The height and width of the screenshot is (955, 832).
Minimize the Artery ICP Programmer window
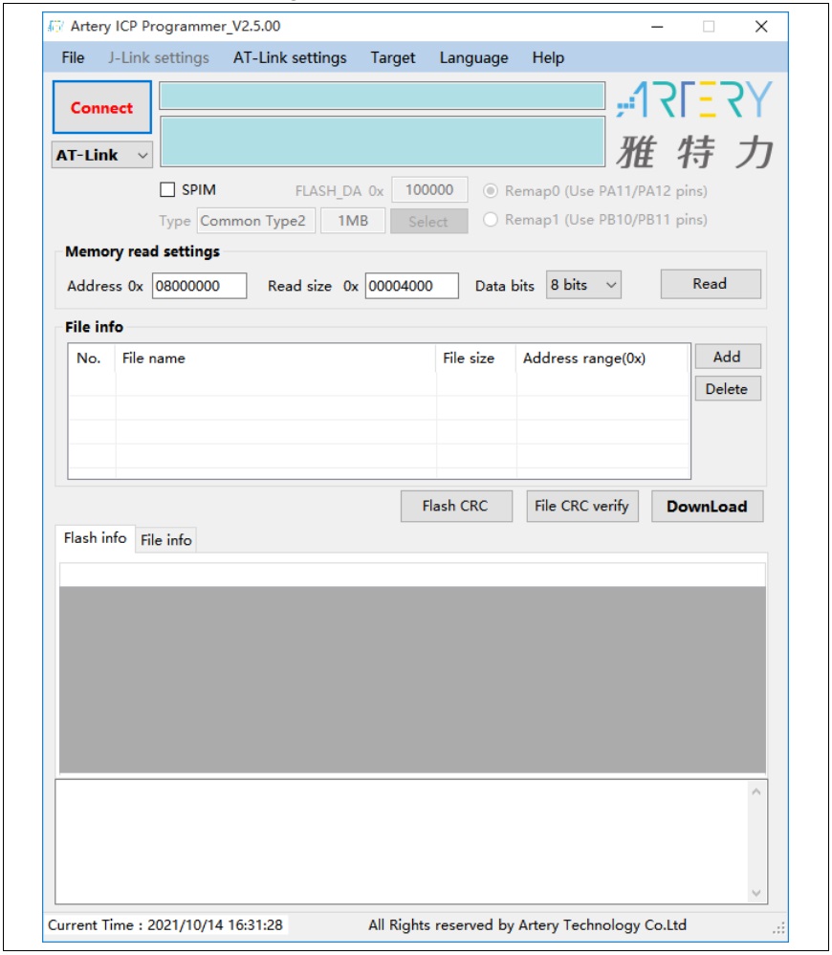[x=657, y=27]
